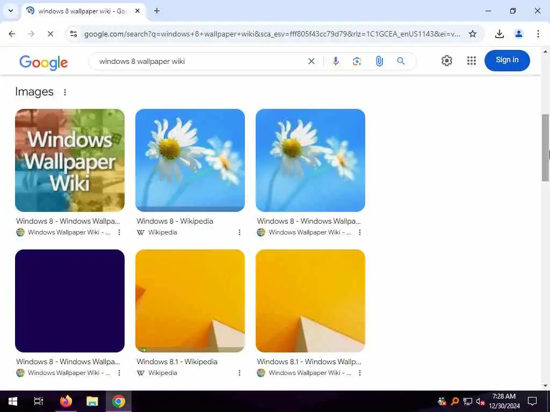Viewport: 550px width, 412px height.
Task: Clear the search query text
Action: click(311, 61)
